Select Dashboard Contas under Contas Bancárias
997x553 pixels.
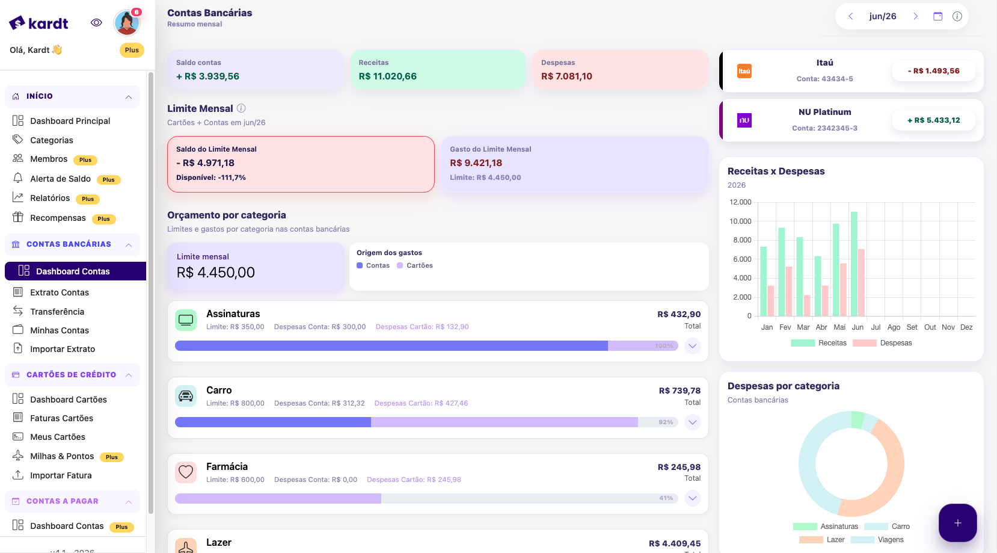(75, 271)
